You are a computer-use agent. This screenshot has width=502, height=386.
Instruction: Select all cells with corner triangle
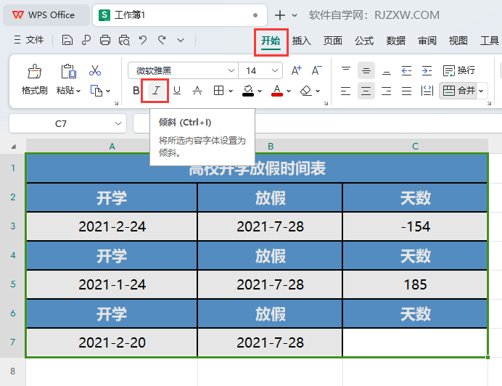click(14, 147)
